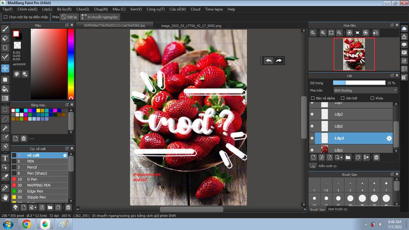
Task: Rotate view left in navigator panel
Action: [349, 33]
